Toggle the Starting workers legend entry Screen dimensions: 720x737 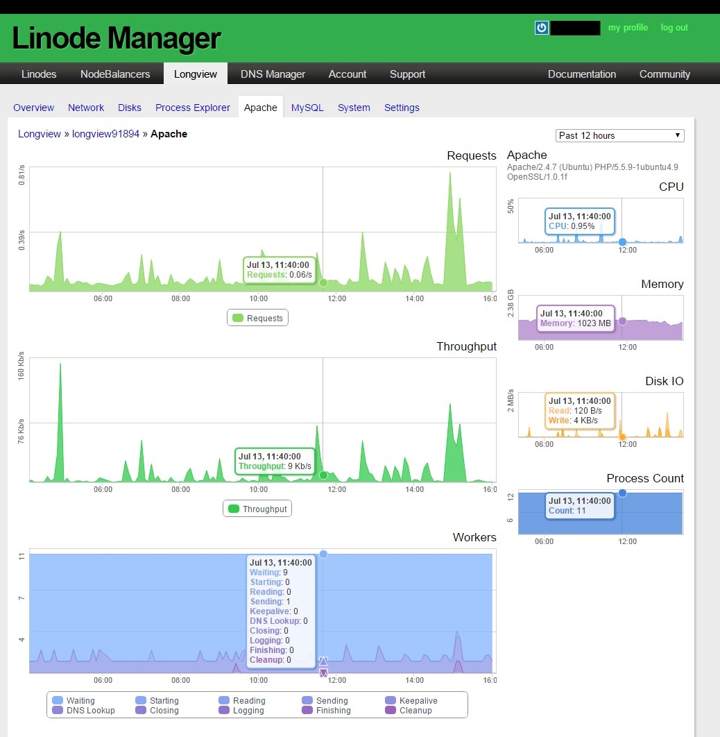click(x=157, y=700)
